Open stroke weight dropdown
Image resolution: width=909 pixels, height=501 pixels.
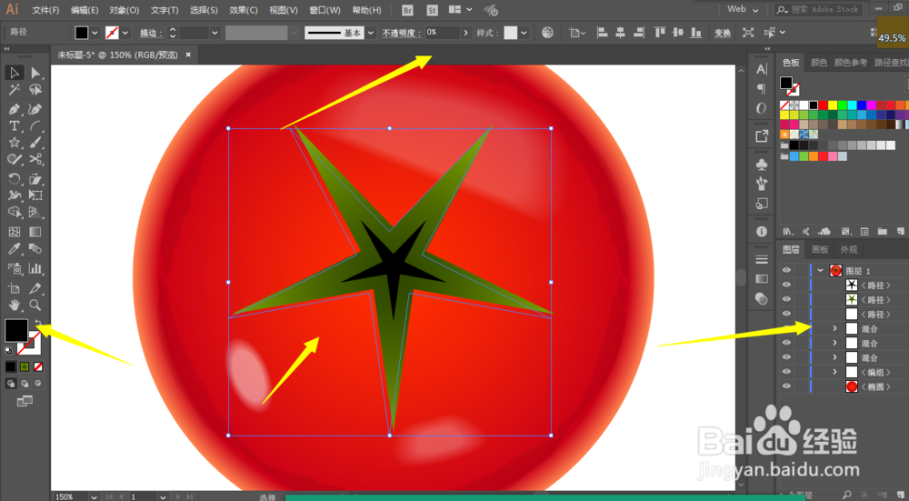[x=215, y=33]
